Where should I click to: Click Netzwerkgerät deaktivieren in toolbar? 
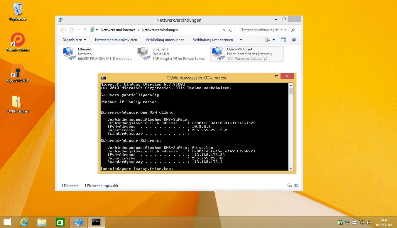tap(116, 40)
